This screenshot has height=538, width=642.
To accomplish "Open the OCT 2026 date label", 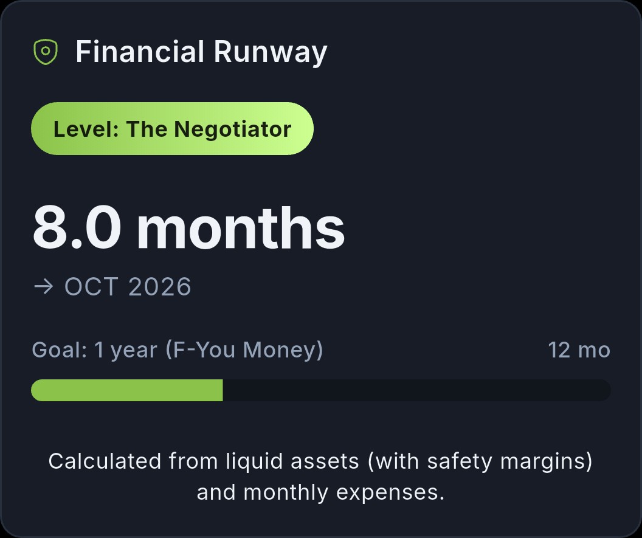I will [x=128, y=286].
